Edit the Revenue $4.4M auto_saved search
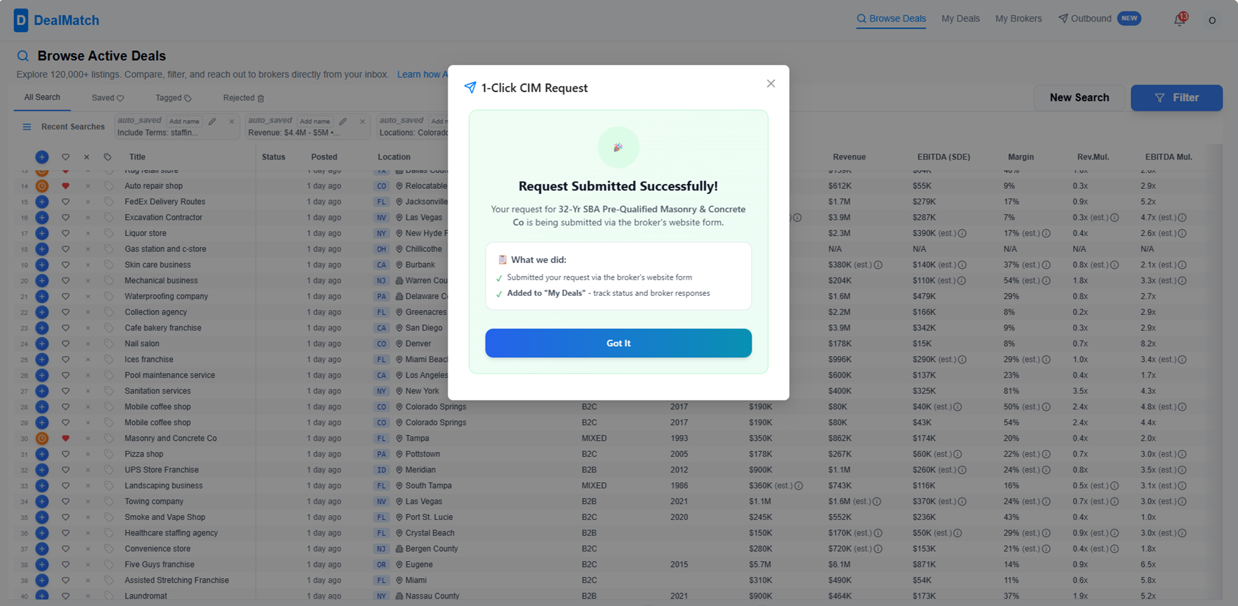The height and width of the screenshot is (606, 1238). [x=343, y=121]
